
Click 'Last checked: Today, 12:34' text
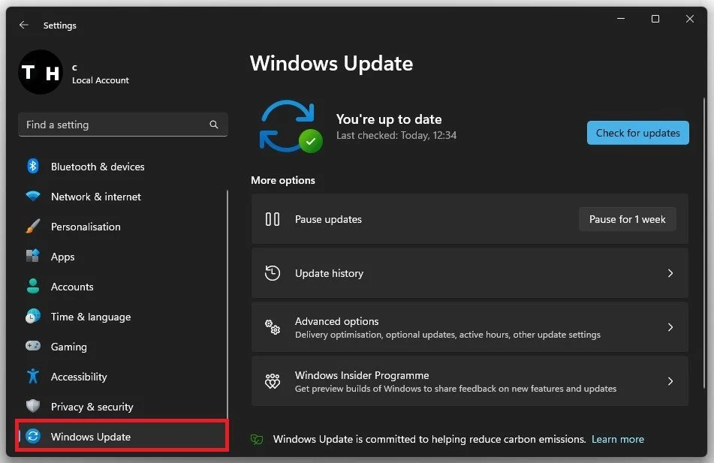396,135
